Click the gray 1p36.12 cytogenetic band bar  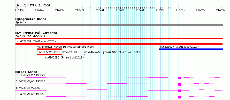(119, 25)
